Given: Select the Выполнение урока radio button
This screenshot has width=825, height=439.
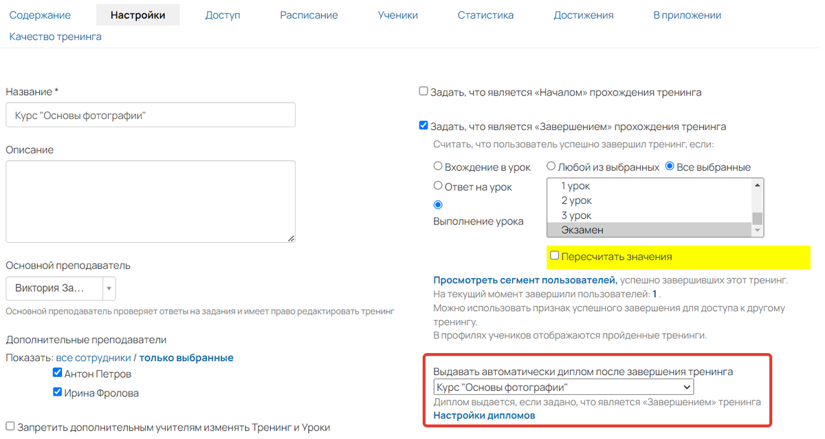Looking at the screenshot, I should coord(438,204).
